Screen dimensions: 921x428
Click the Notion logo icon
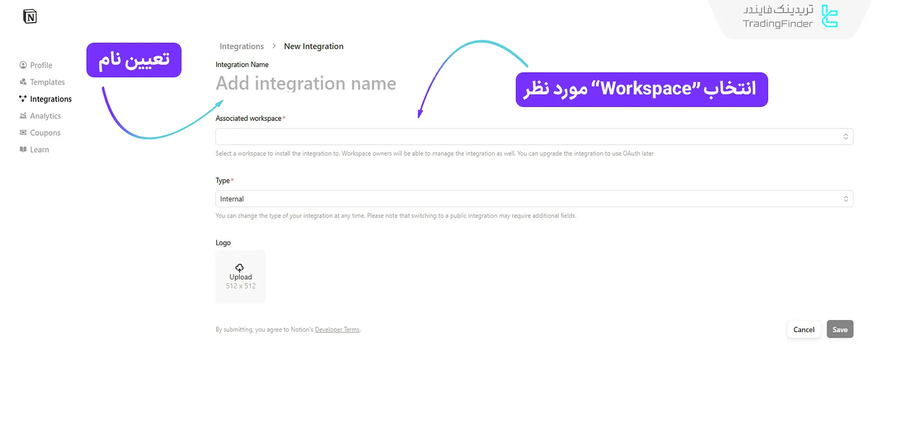coord(30,17)
